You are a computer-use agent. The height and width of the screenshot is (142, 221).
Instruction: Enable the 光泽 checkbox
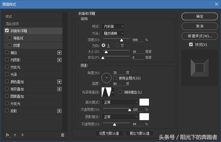coord(7,74)
